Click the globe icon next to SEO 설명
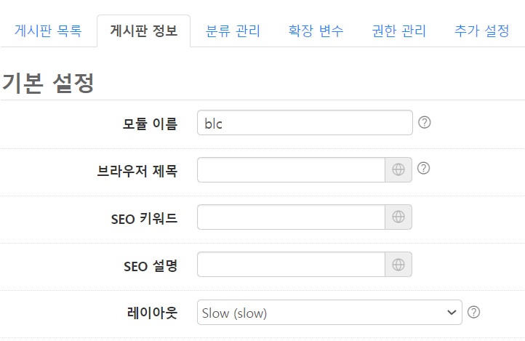 pyautogui.click(x=398, y=265)
